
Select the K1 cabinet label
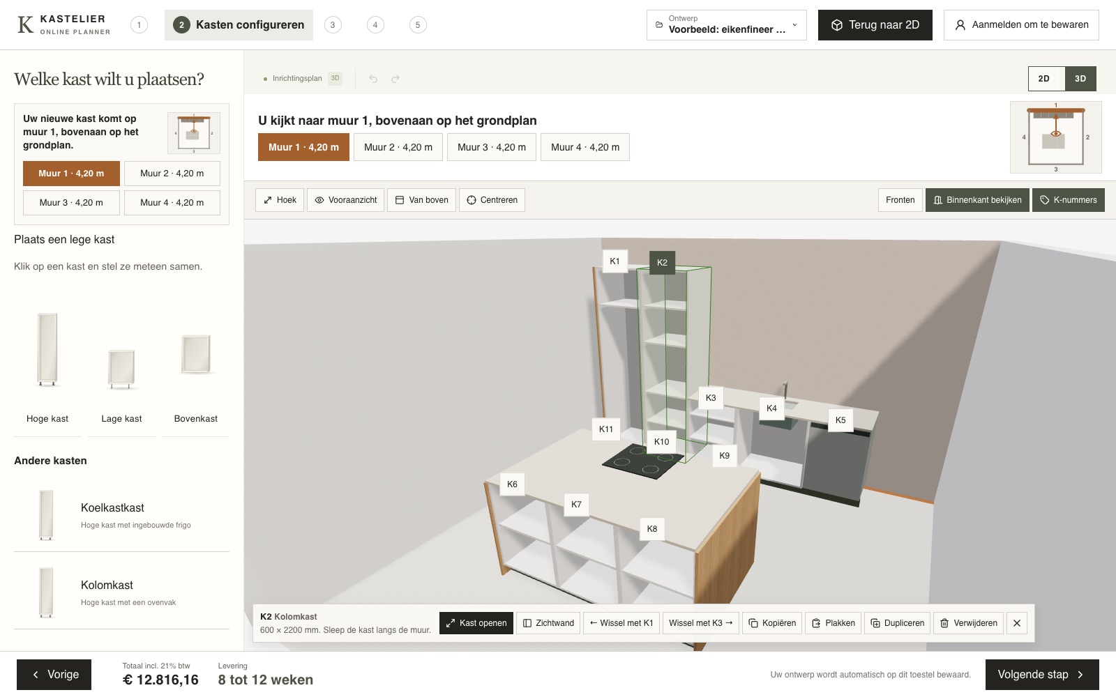coord(614,261)
